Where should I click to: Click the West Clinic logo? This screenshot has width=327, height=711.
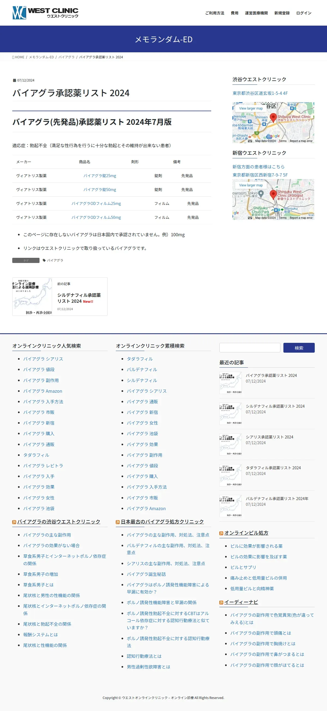coord(46,13)
